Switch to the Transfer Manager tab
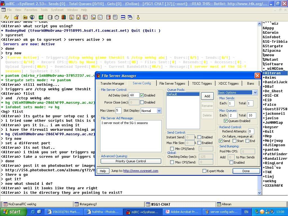288x216 pixels. coord(112,84)
